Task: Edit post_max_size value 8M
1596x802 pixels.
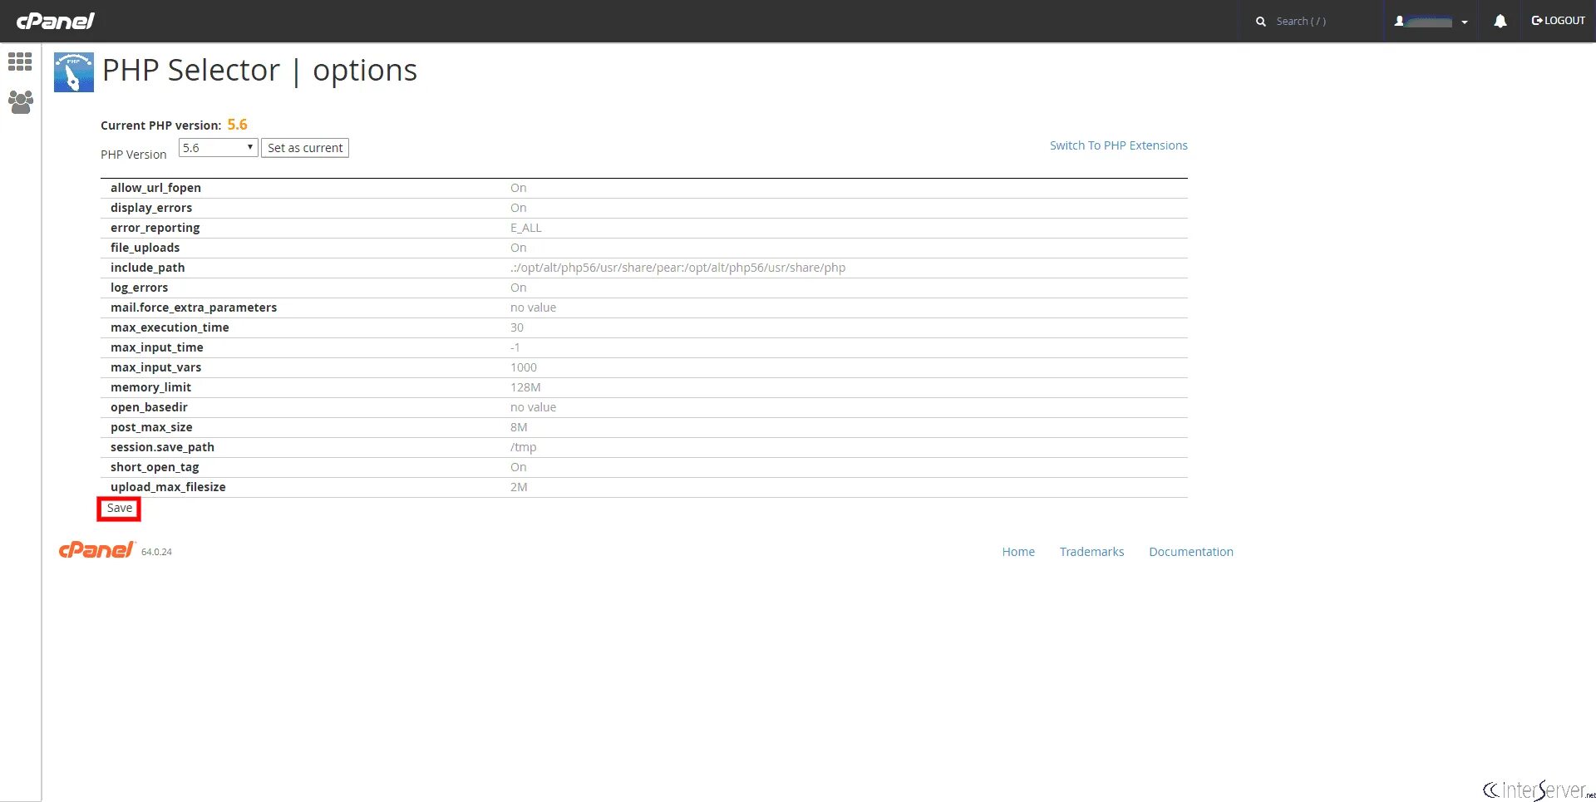Action: tap(519, 427)
